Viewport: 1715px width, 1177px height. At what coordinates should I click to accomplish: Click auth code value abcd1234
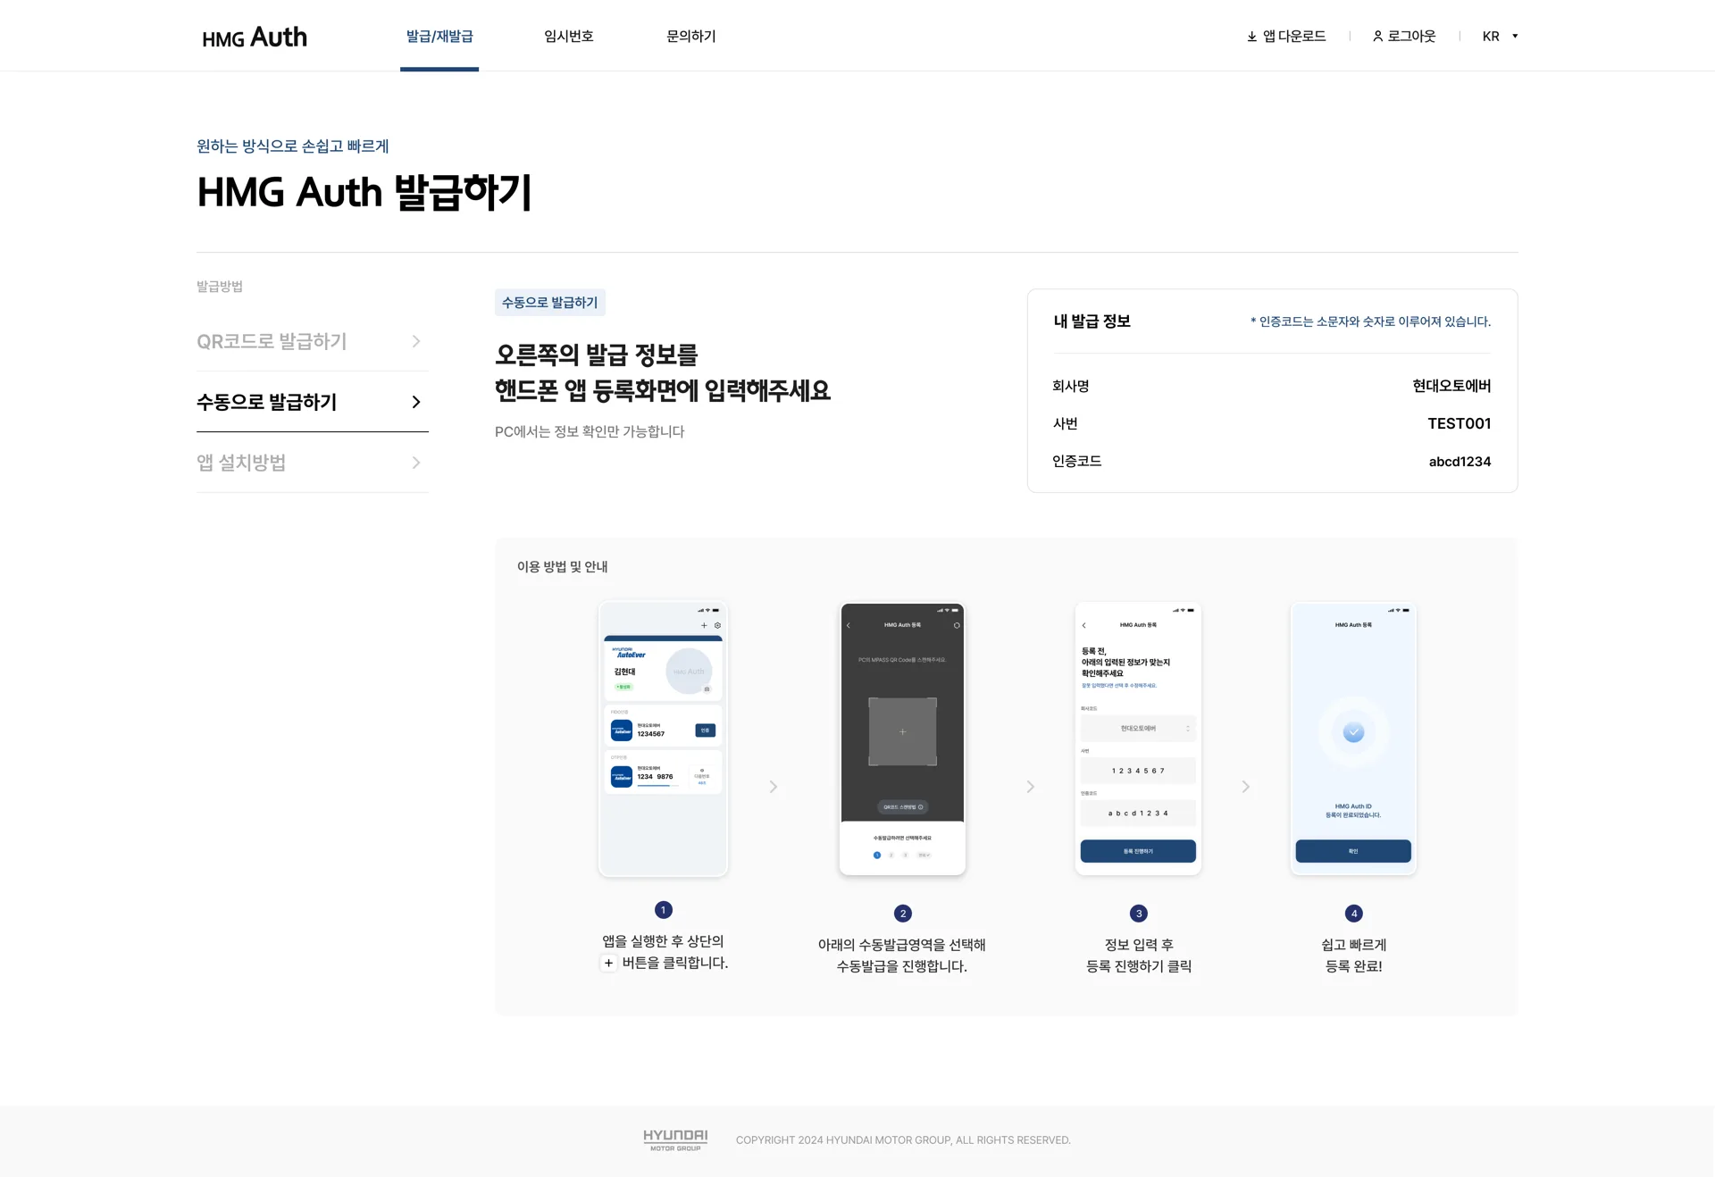[1460, 462]
